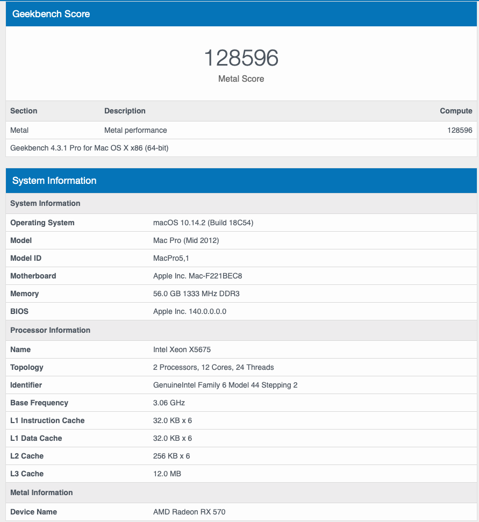Select the '3.06 GHz' value
The height and width of the screenshot is (522, 479).
click(x=169, y=403)
